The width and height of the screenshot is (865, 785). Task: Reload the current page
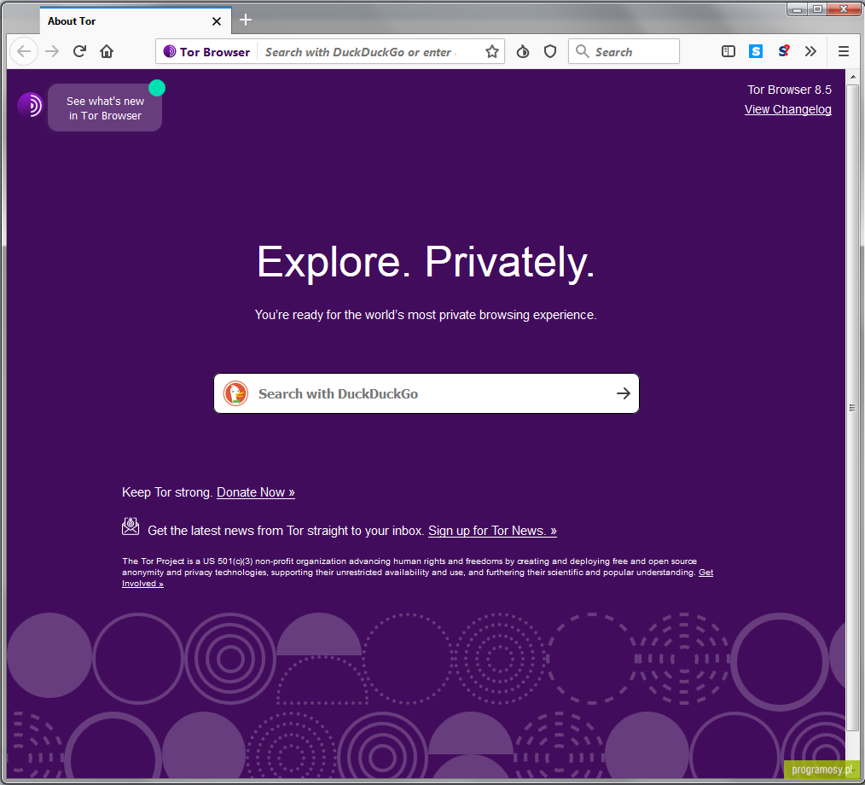(x=79, y=51)
